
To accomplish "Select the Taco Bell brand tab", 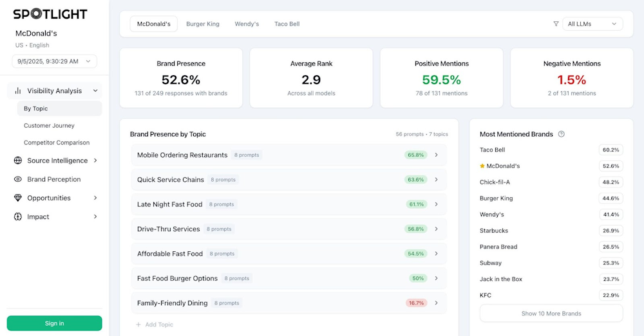I will (x=287, y=24).
